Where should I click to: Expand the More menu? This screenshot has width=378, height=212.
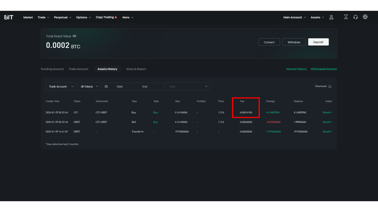(x=128, y=17)
